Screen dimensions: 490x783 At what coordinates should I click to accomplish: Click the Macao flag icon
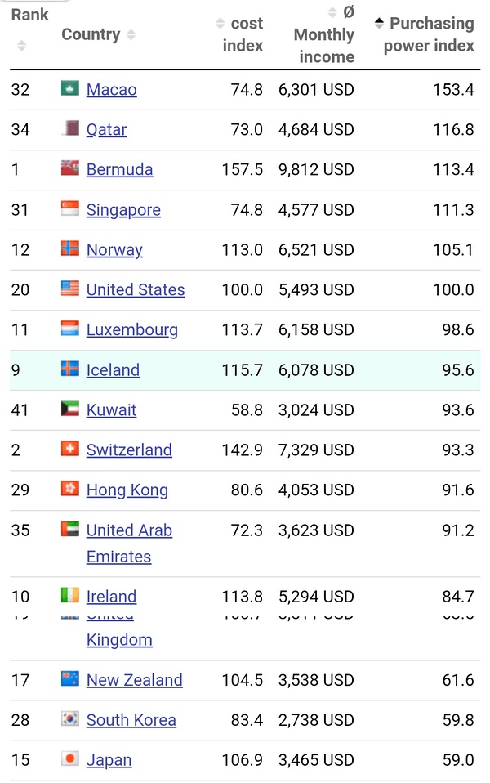pos(70,88)
